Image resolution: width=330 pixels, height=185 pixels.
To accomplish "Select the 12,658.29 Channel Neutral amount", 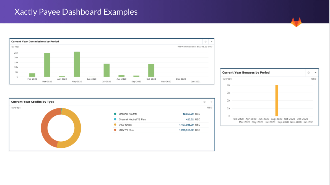I will pyautogui.click(x=188, y=114).
